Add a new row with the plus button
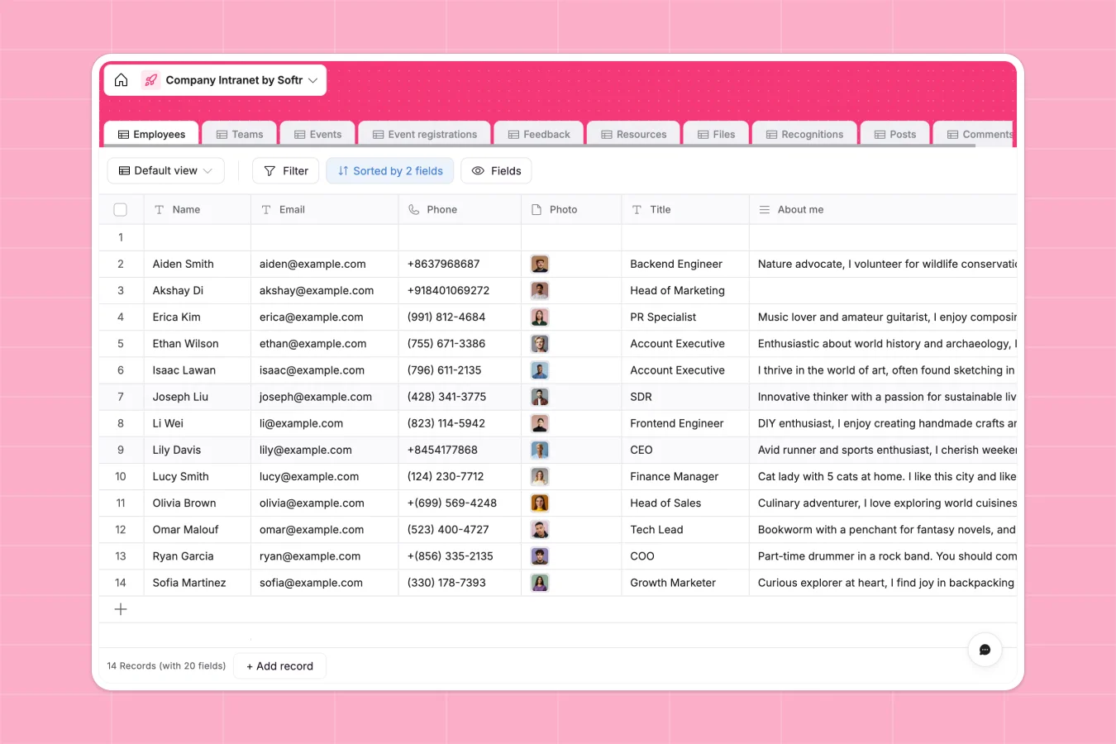Image resolution: width=1116 pixels, height=744 pixels. (121, 609)
